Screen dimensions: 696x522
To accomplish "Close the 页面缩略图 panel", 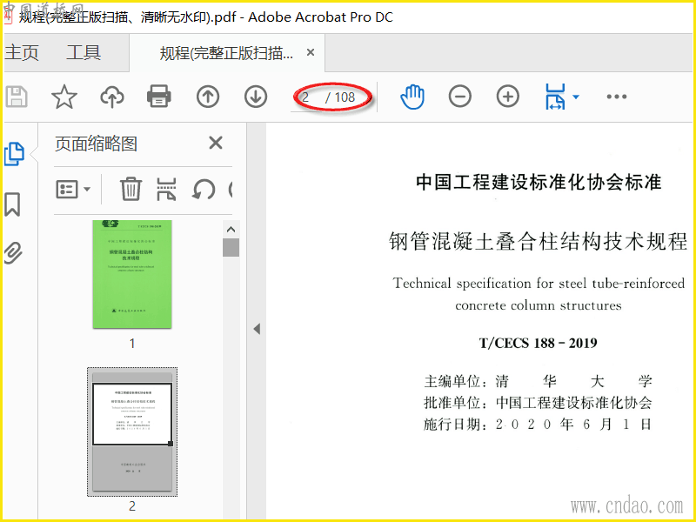I will click(216, 143).
